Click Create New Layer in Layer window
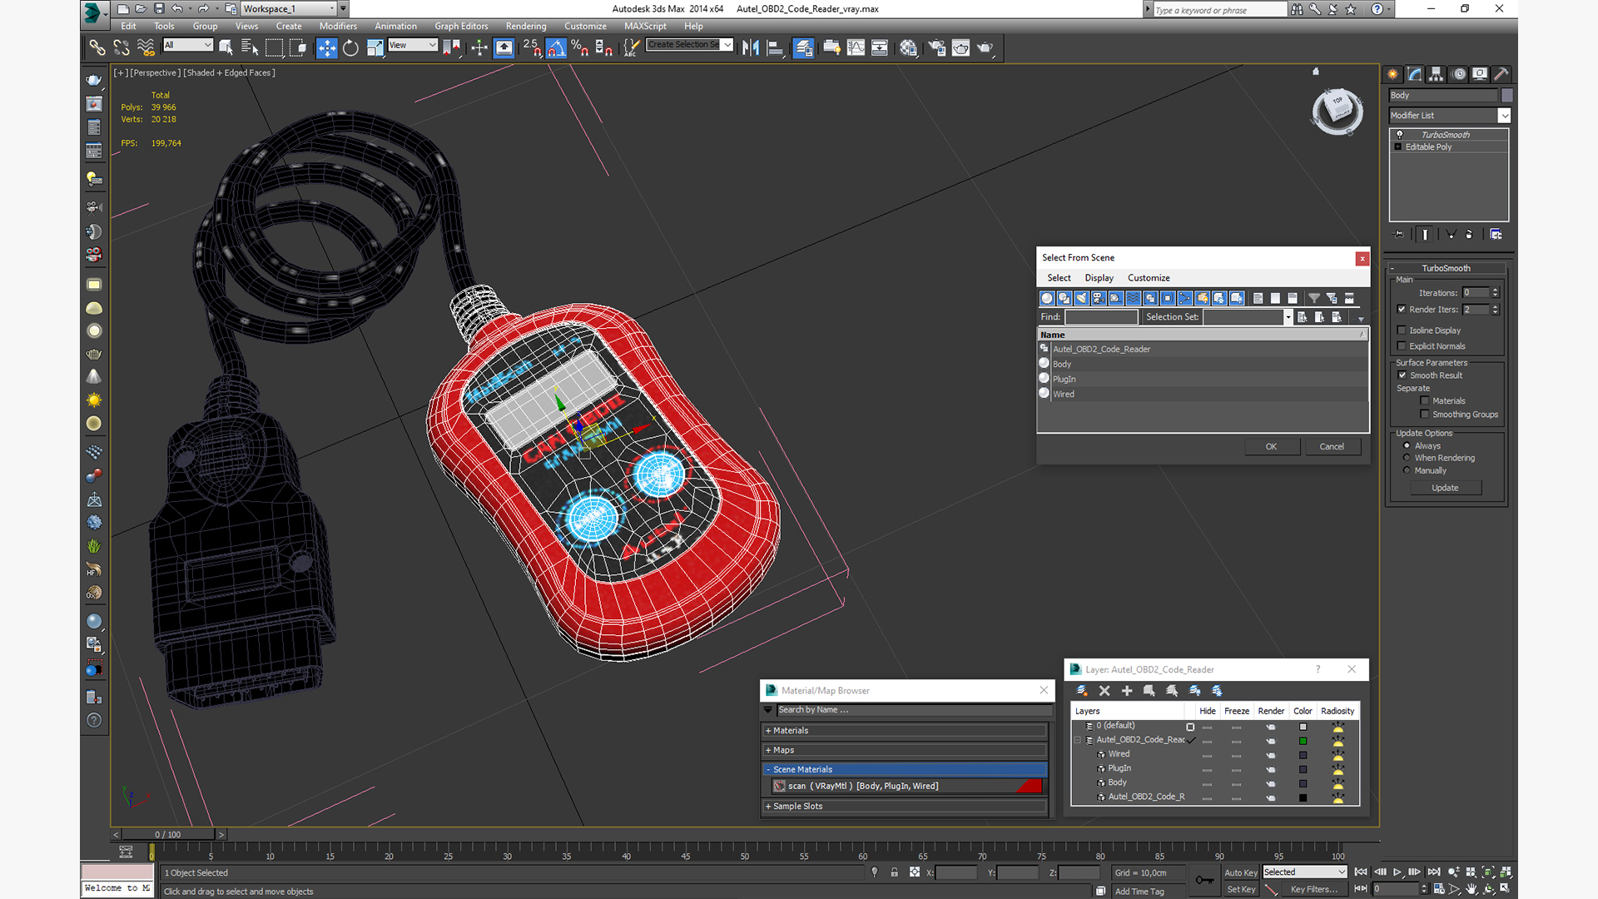The height and width of the screenshot is (899, 1598). 1082,691
